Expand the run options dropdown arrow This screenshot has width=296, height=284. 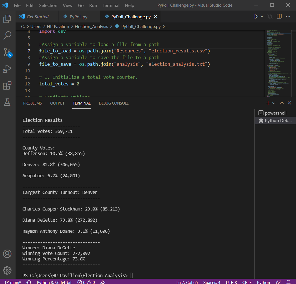(262, 17)
